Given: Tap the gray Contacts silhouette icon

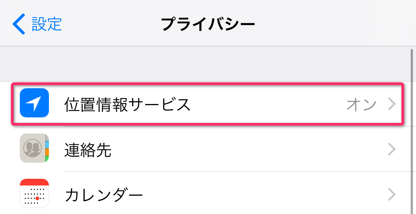Looking at the screenshot, I should (x=32, y=148).
